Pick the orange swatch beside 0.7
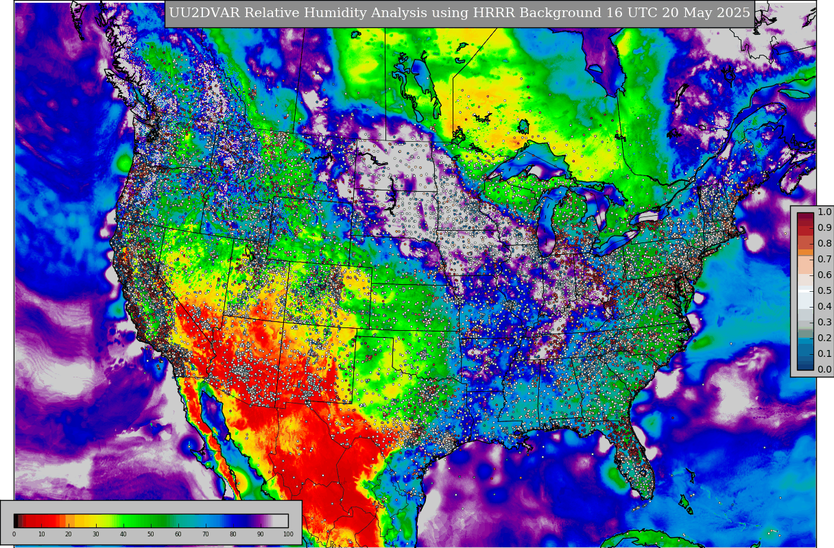834x548 pixels. pos(805,252)
